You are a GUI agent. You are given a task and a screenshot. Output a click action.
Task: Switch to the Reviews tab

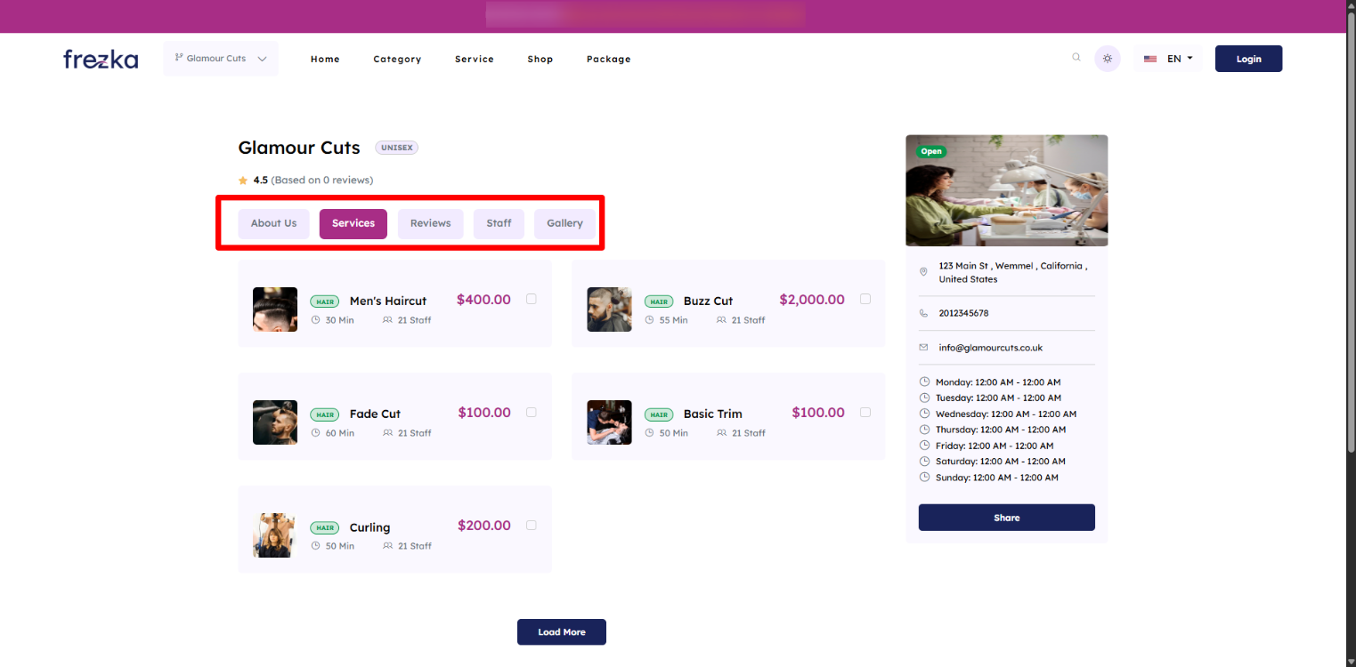coord(430,223)
